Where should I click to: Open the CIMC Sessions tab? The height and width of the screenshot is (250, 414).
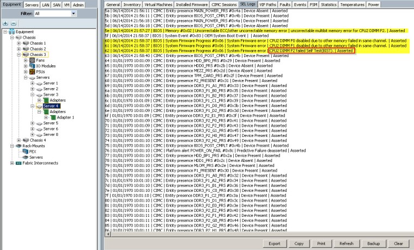pos(224,4)
